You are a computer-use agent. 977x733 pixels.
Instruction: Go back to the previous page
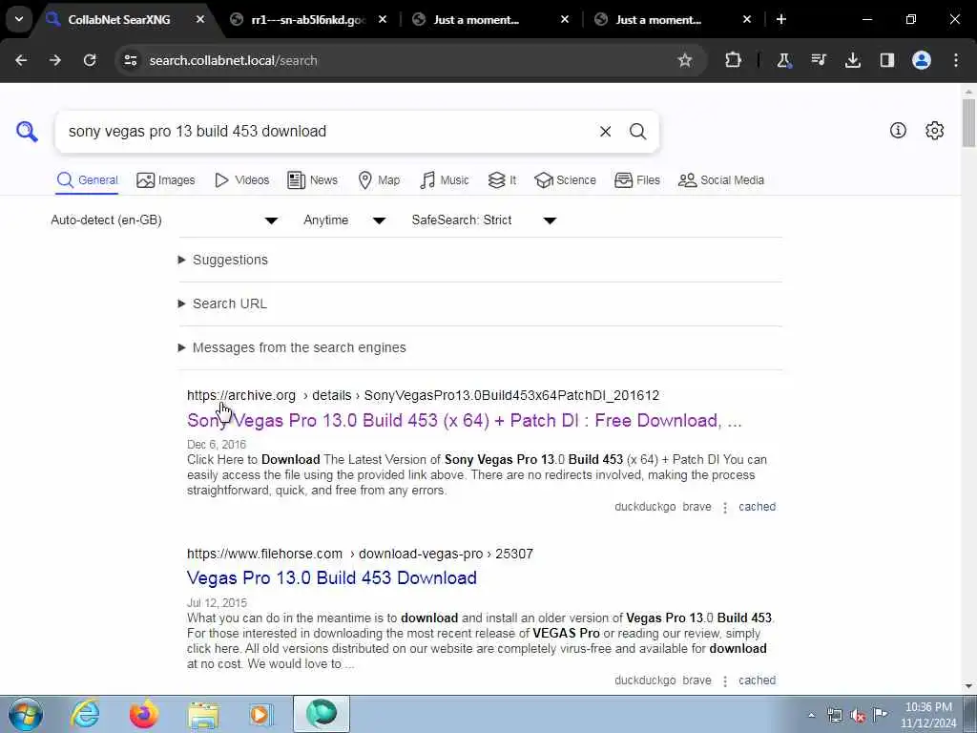[x=21, y=60]
